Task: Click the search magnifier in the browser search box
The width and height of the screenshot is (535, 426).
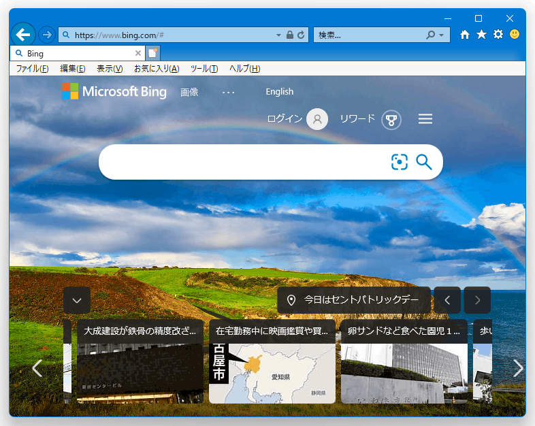Action: (431, 35)
